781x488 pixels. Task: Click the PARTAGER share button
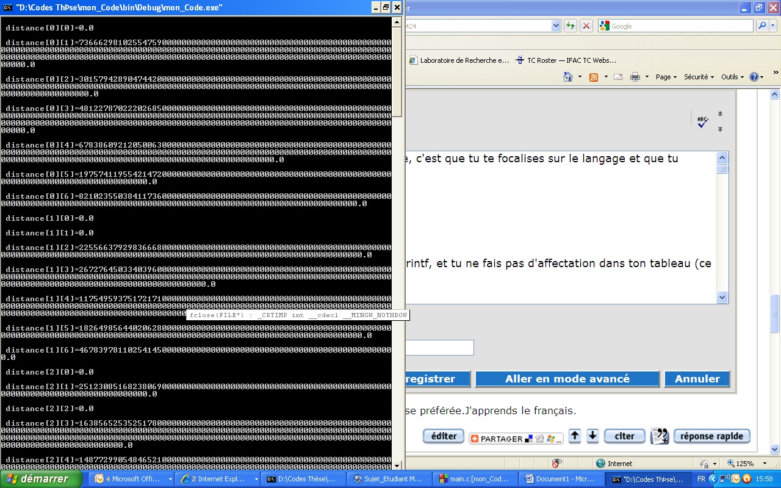(x=516, y=439)
